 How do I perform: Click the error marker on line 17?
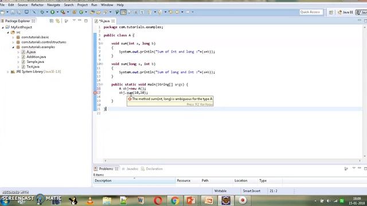coord(95,93)
